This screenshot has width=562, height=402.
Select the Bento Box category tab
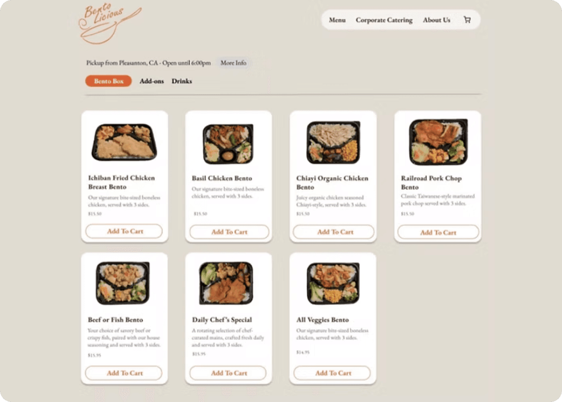[x=109, y=81]
